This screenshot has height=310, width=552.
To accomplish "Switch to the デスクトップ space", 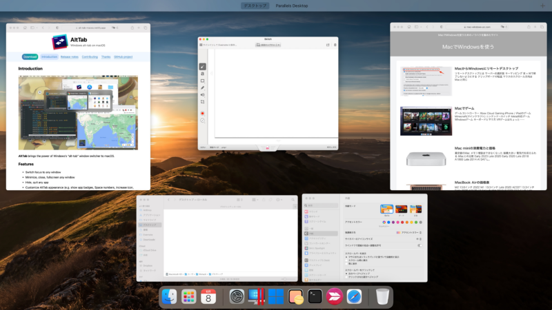I will 255,6.
